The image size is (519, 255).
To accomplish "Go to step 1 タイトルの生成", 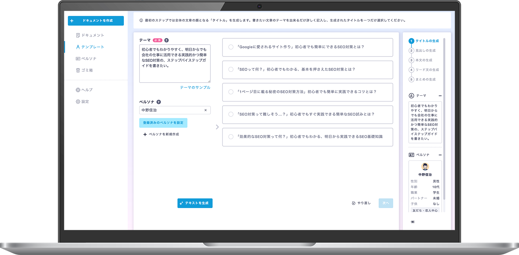I will click(x=424, y=41).
